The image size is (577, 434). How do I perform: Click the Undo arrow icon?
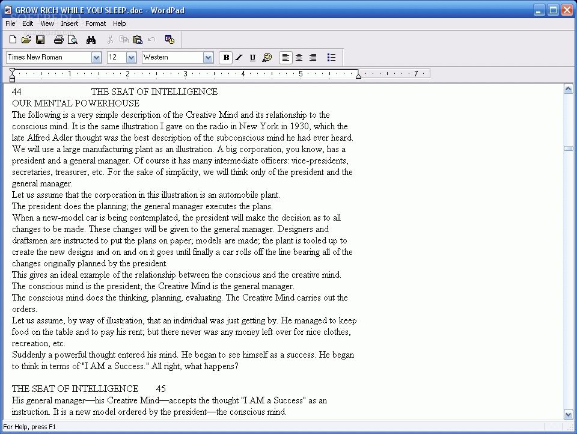click(151, 40)
